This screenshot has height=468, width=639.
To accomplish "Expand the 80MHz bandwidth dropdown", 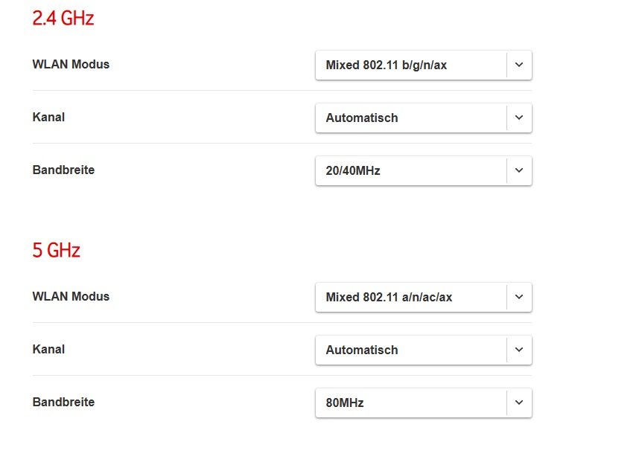I will tap(411, 403).
